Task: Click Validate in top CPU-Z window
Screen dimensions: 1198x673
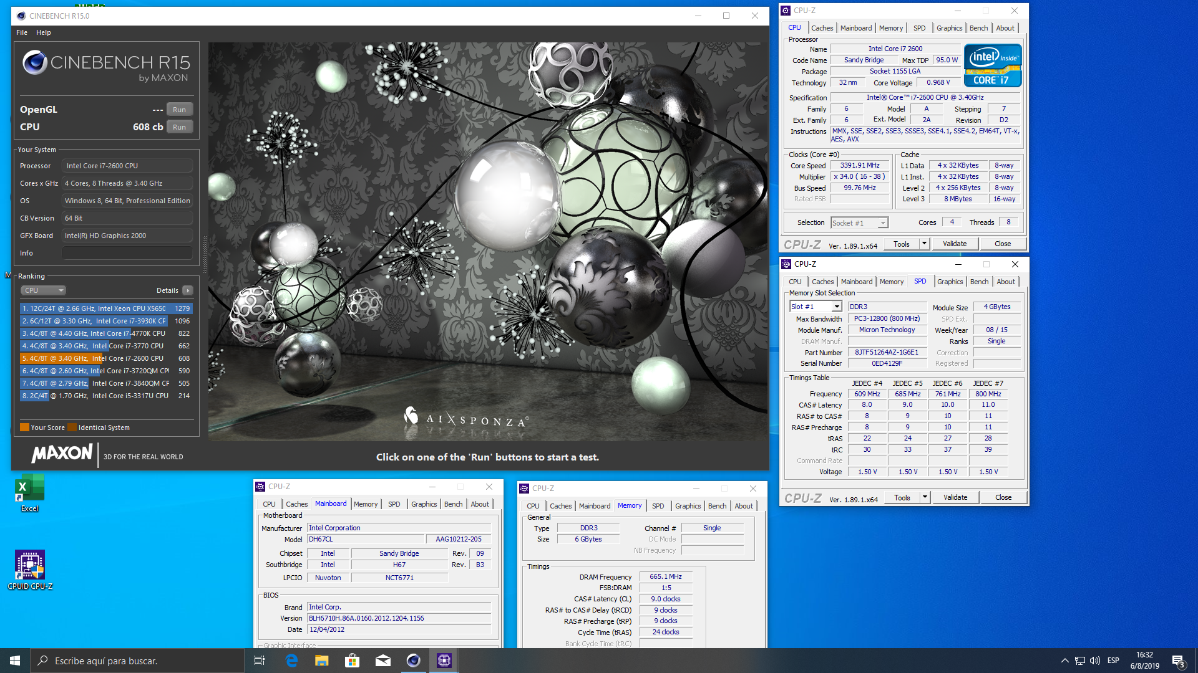Action: (x=955, y=244)
